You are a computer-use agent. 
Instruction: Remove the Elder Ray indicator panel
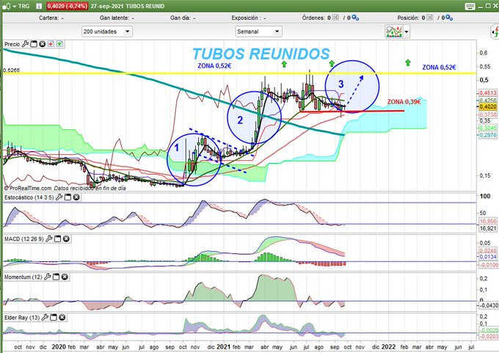click(62, 317)
